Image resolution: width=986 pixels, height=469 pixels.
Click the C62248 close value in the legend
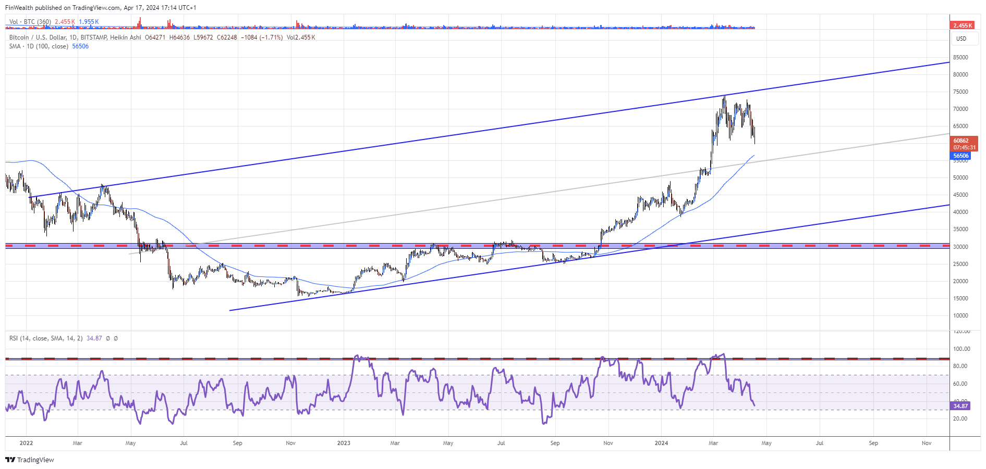point(227,37)
